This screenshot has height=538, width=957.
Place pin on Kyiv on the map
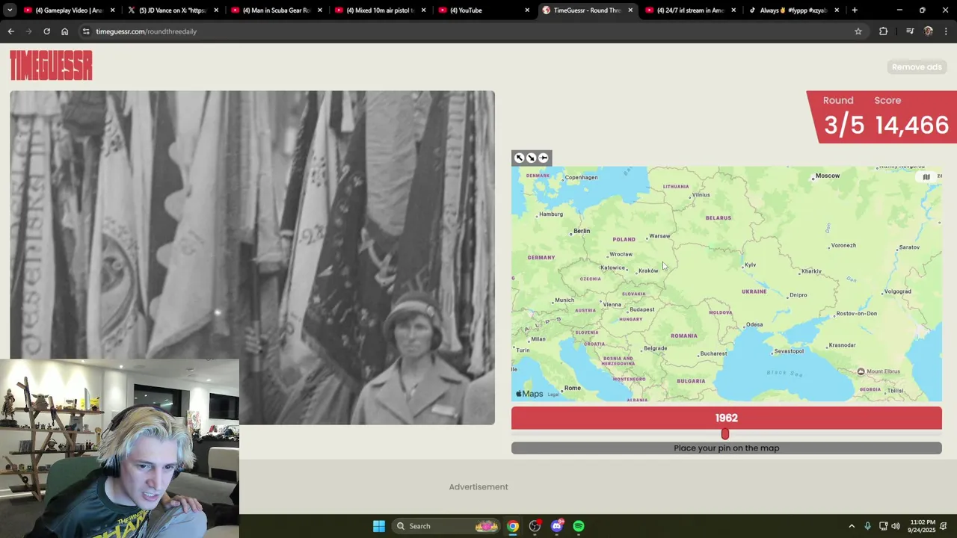tap(750, 265)
